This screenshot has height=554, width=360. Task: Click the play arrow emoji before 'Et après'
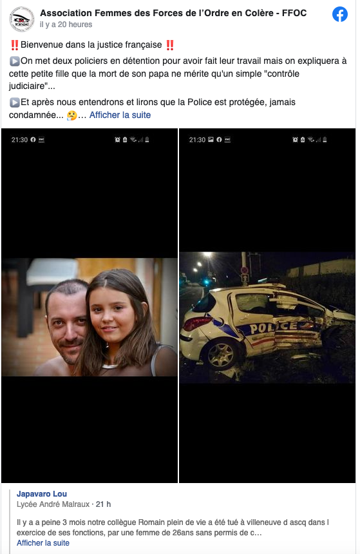(x=14, y=103)
